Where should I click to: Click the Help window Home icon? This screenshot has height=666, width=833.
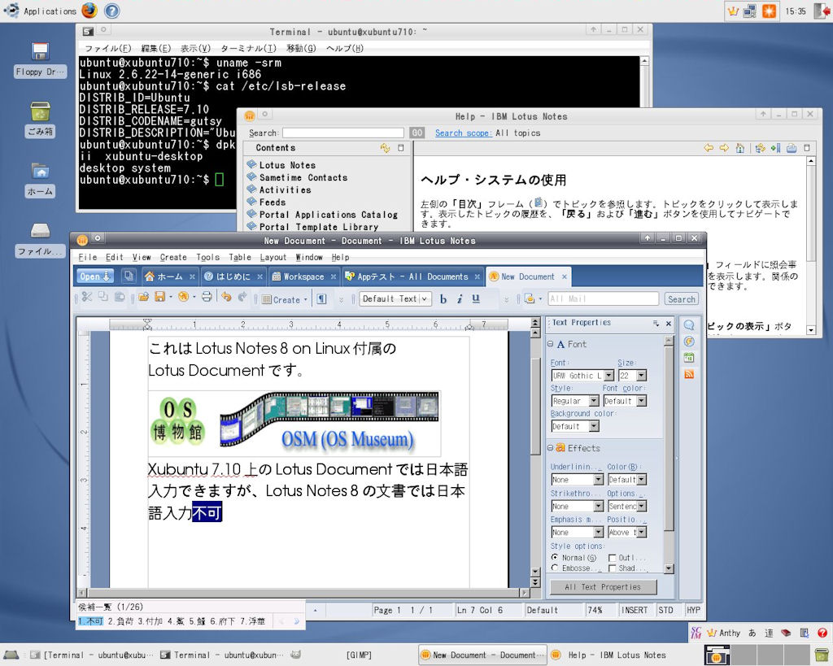coord(739,148)
